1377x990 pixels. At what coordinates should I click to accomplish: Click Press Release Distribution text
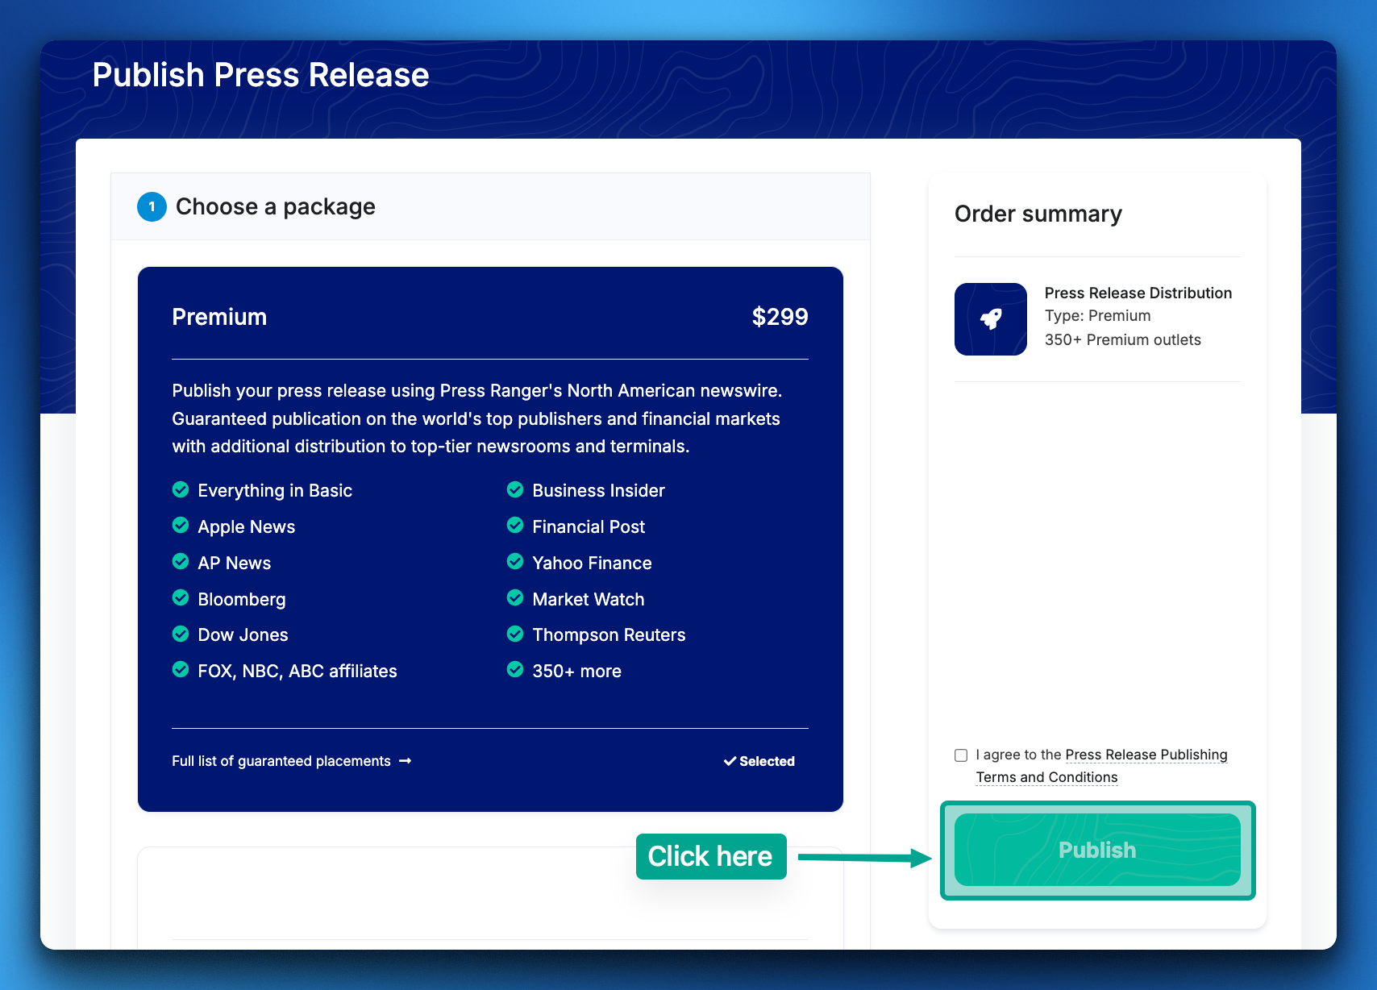[x=1138, y=293]
